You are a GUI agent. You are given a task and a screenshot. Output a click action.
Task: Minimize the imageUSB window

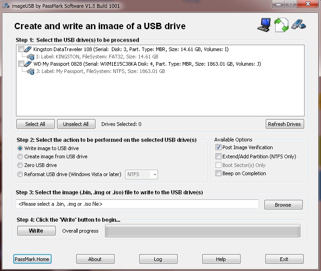pyautogui.click(x=279, y=4)
